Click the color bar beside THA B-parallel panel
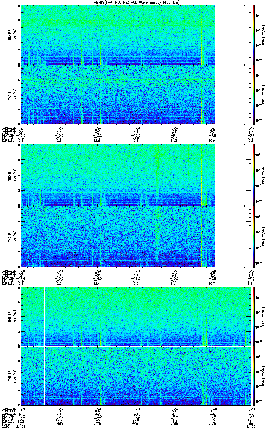This screenshot has height=429, width=268. [254, 94]
